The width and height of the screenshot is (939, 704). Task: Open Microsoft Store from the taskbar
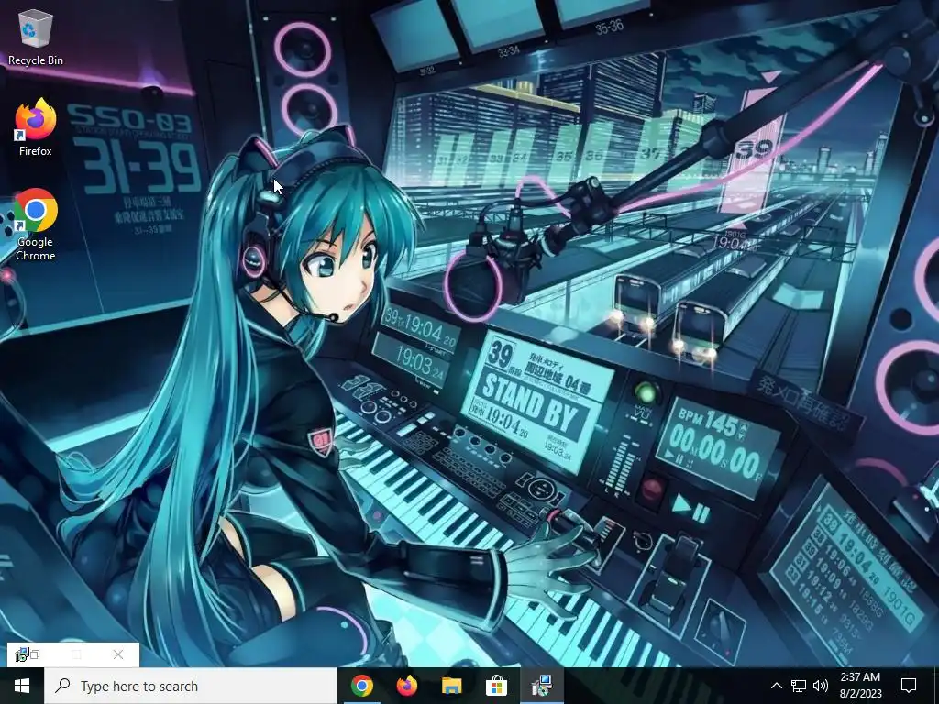tap(496, 686)
